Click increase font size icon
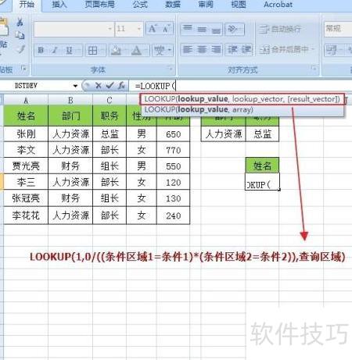This screenshot has height=360, width=352. [153, 29]
